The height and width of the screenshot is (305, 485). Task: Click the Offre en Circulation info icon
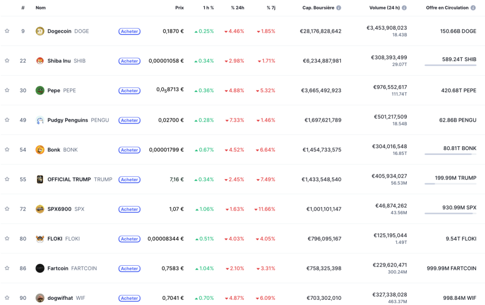(473, 8)
